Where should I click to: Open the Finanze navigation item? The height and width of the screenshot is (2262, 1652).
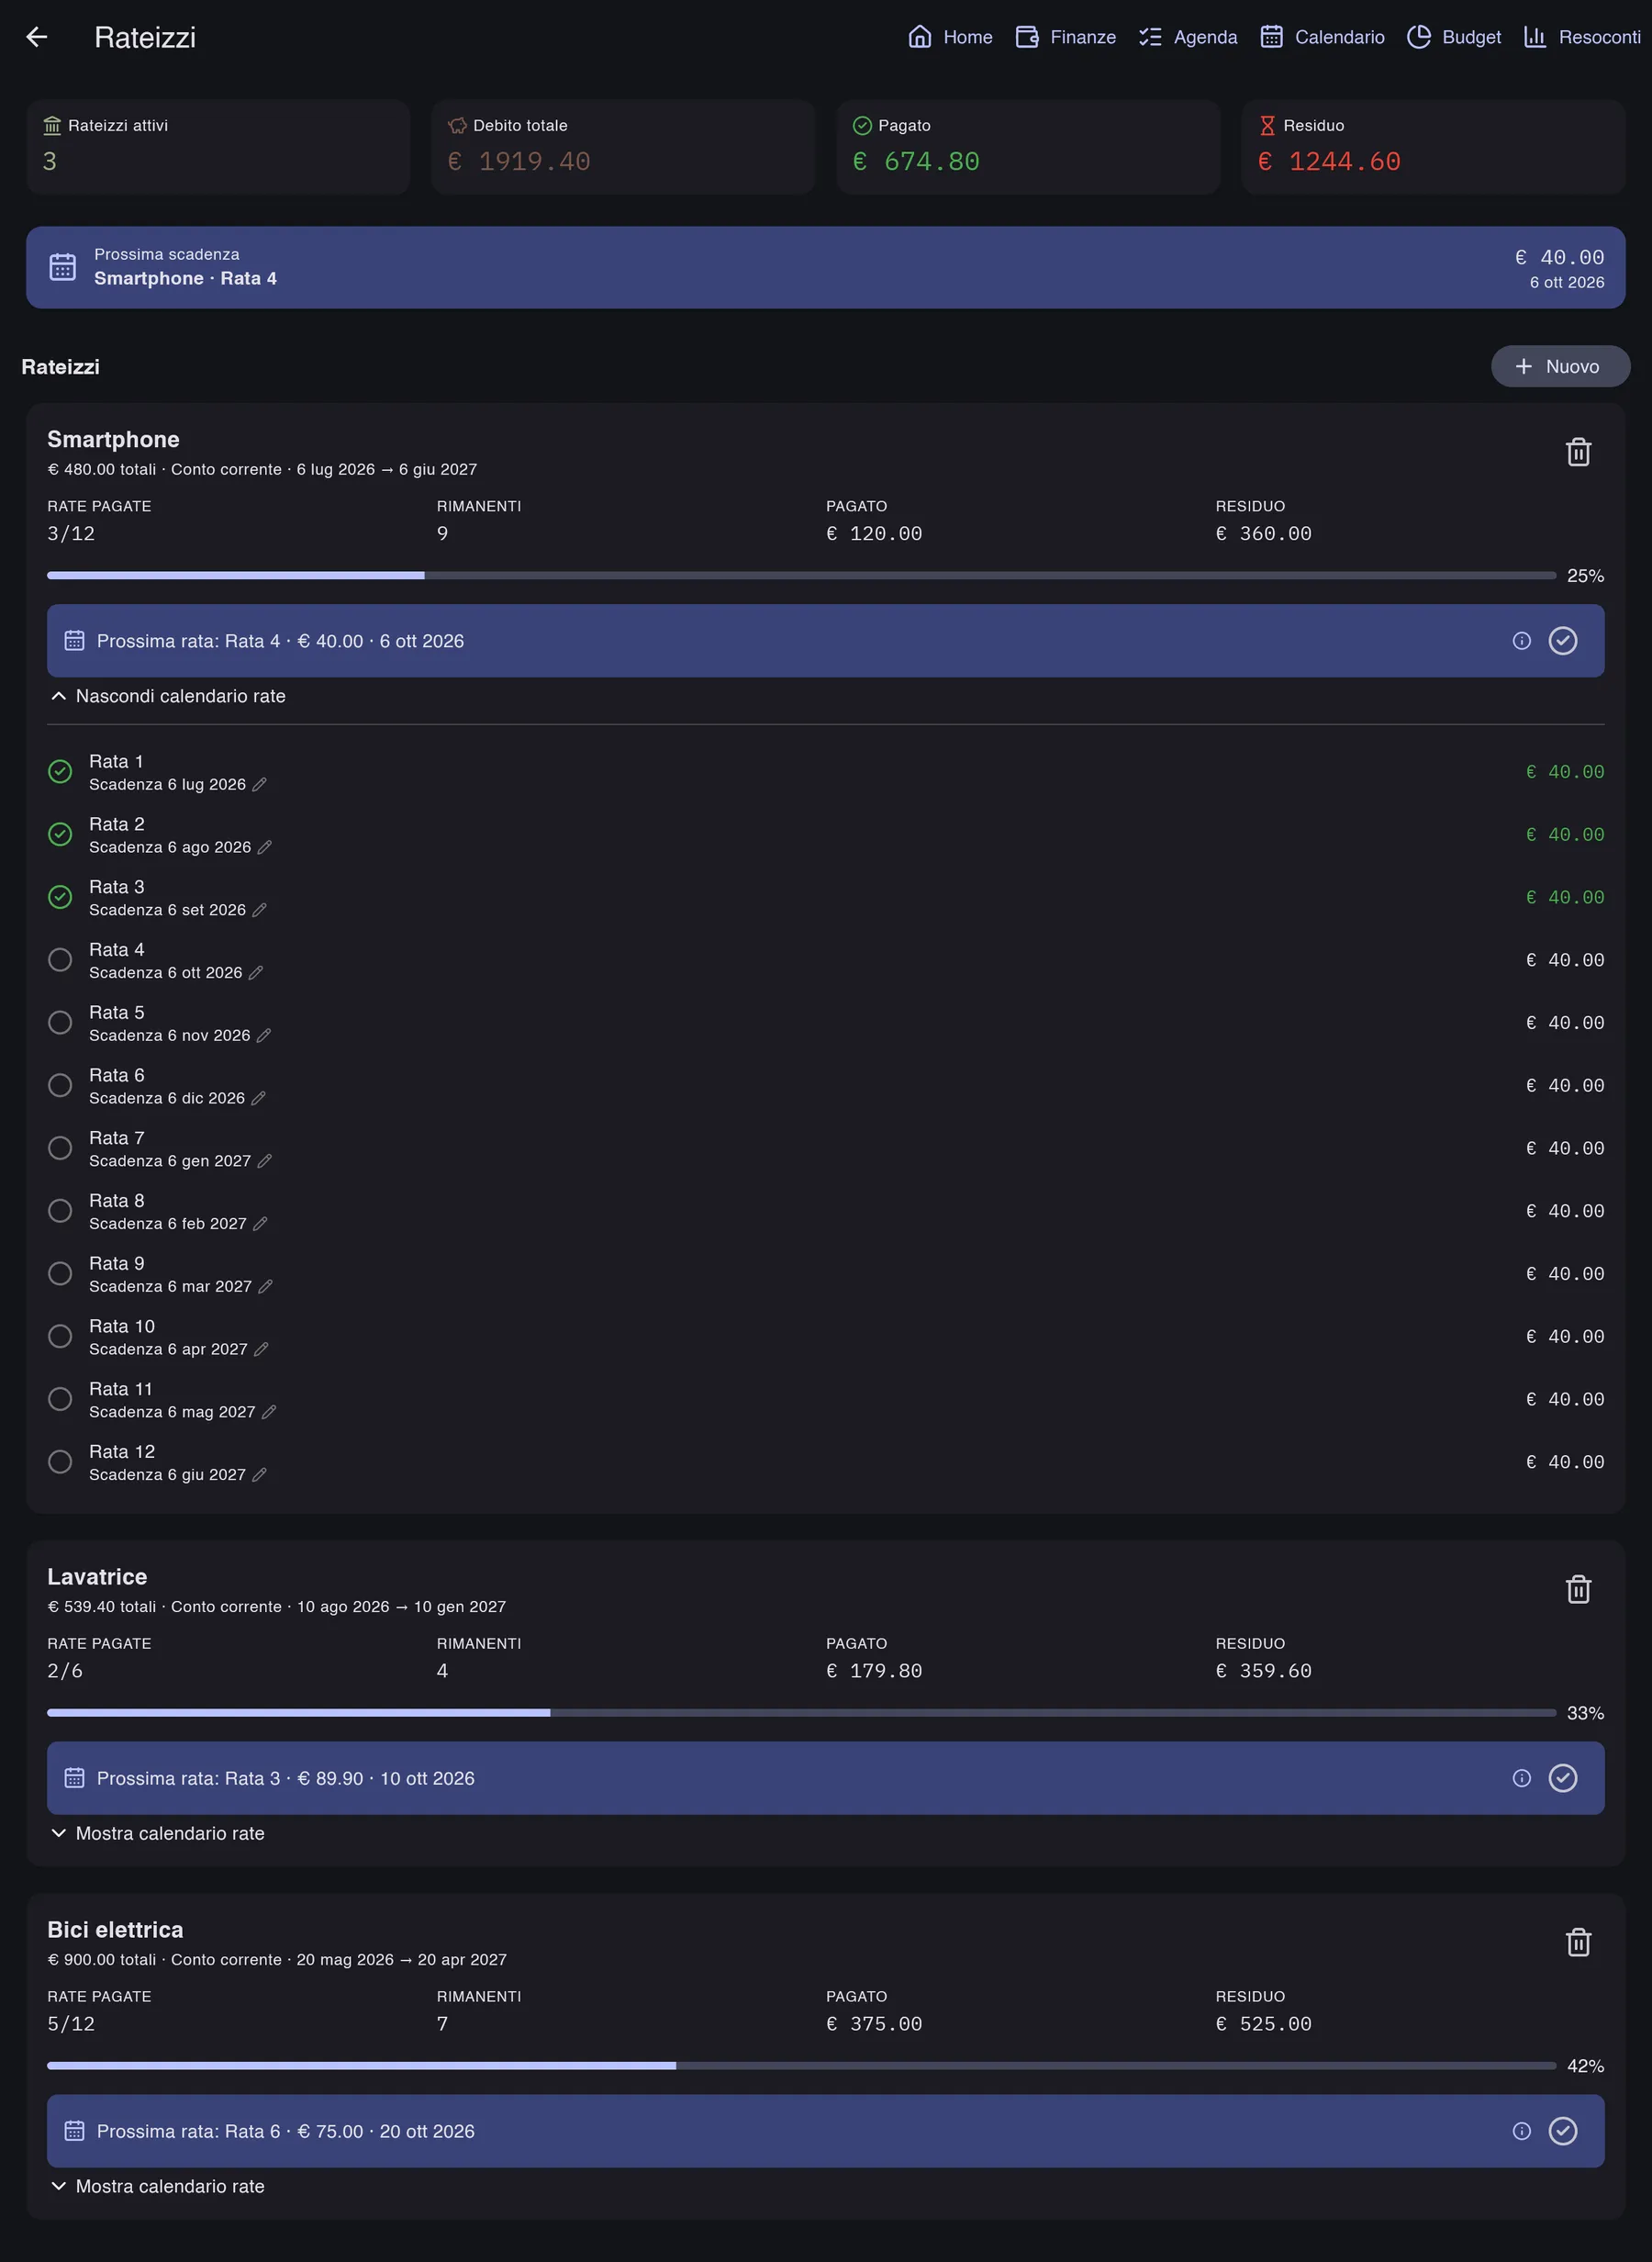click(1065, 37)
